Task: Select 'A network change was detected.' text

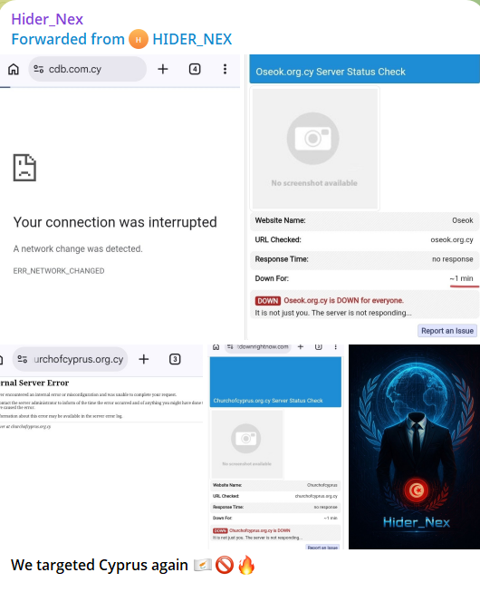Action: coord(78,248)
